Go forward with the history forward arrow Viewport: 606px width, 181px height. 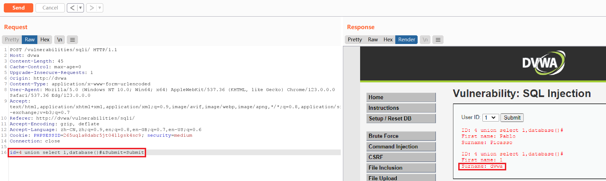[92, 8]
